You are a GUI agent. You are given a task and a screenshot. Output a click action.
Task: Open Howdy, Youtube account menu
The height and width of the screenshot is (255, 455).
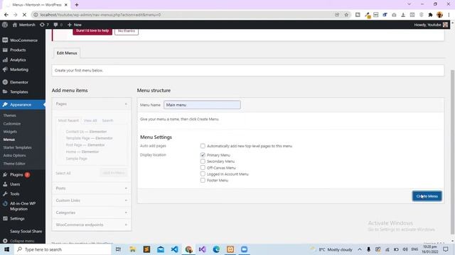tap(431, 25)
